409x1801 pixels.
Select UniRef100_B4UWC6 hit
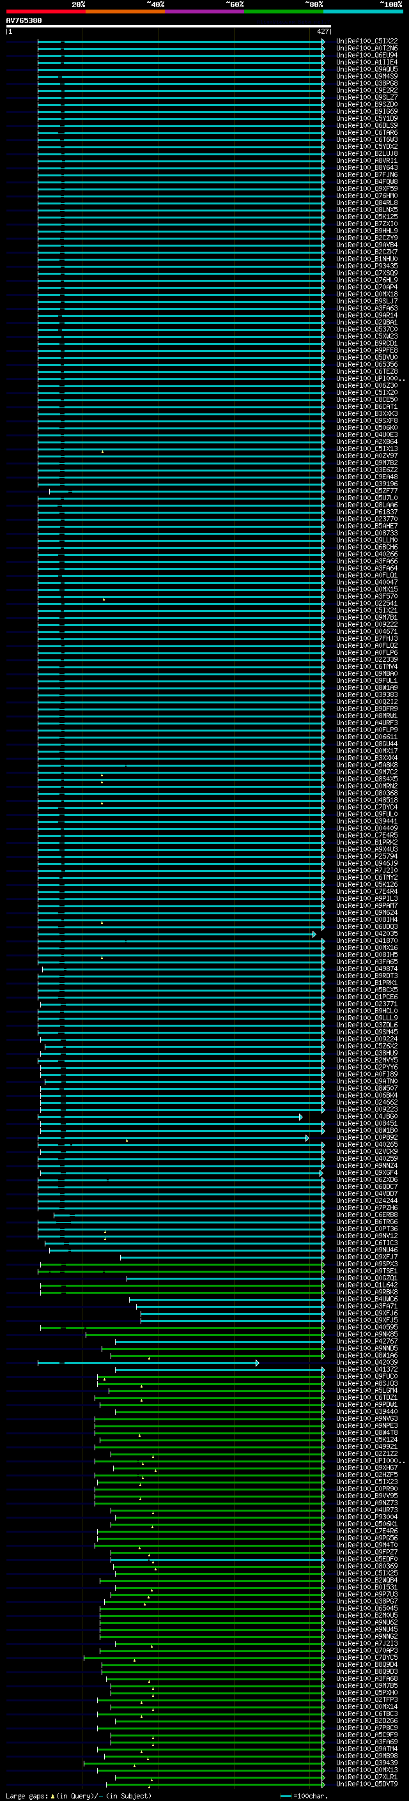[367, 1299]
